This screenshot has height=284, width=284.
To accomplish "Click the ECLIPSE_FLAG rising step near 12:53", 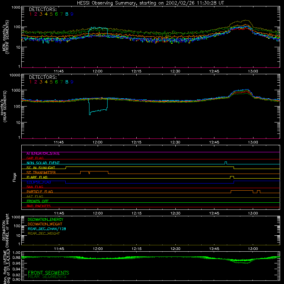I will click(234, 182).
